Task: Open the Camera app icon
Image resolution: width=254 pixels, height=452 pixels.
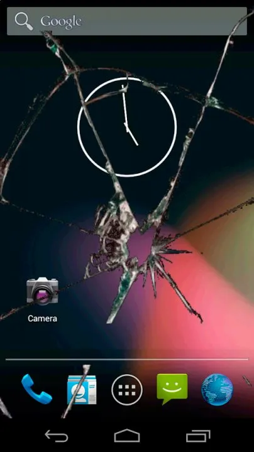Action: tap(42, 291)
